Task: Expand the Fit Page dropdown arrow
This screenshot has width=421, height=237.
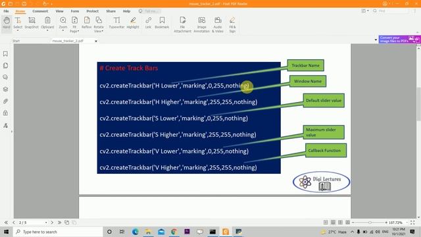Action: (x=78, y=31)
